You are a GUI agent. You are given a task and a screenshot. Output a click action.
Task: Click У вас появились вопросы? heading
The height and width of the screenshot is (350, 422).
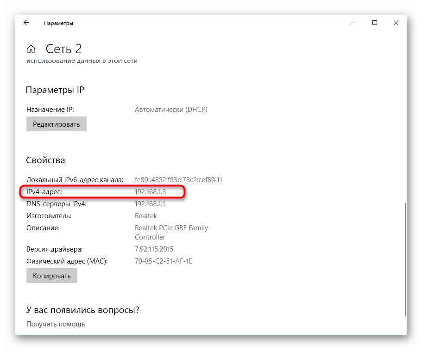click(x=83, y=310)
